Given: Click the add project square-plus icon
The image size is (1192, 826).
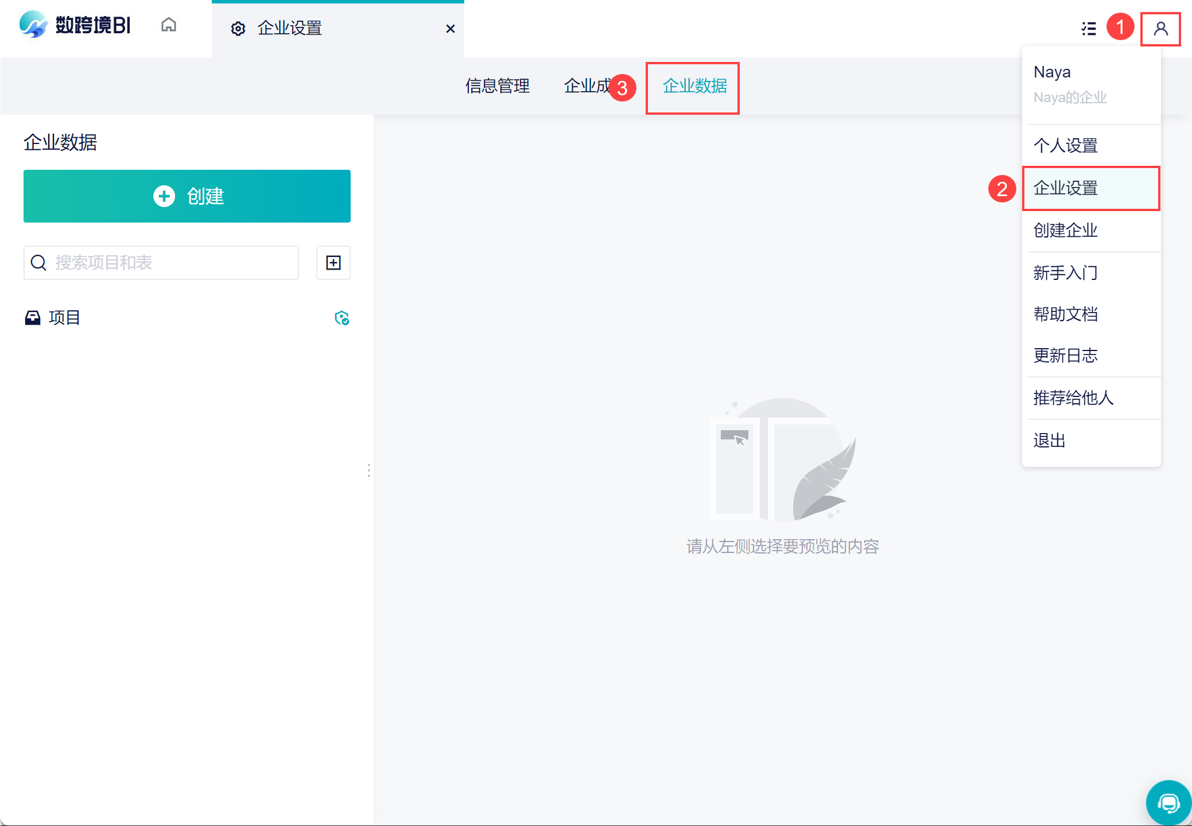Looking at the screenshot, I should (333, 263).
